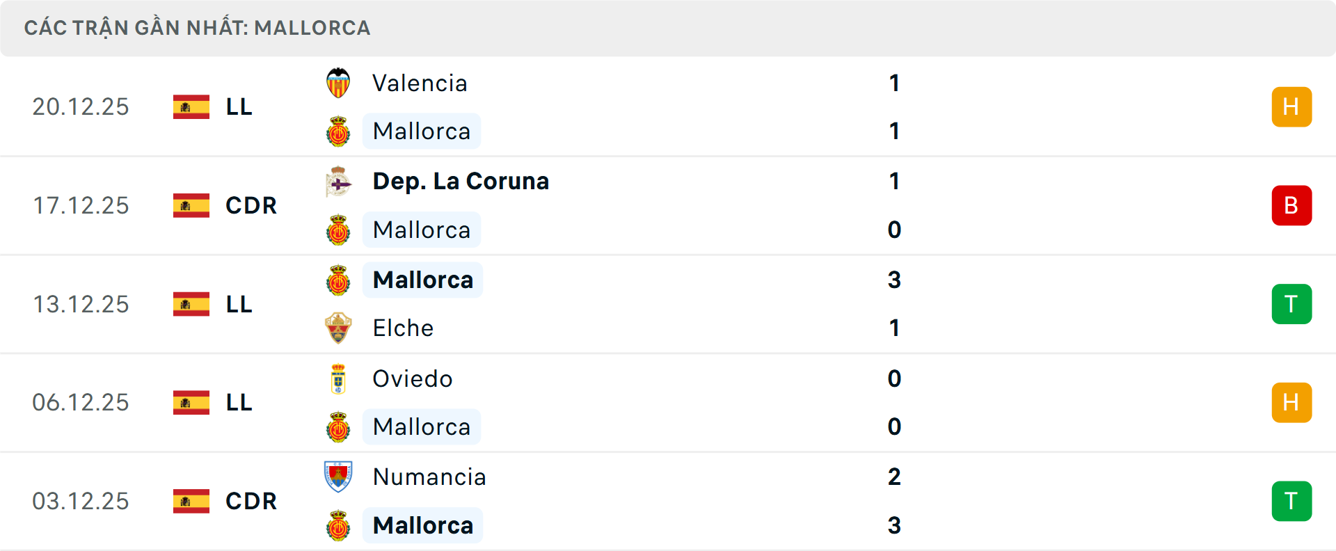Click the 13.12.25 match date
Screen dimensions: 1336x551
[x=81, y=304]
